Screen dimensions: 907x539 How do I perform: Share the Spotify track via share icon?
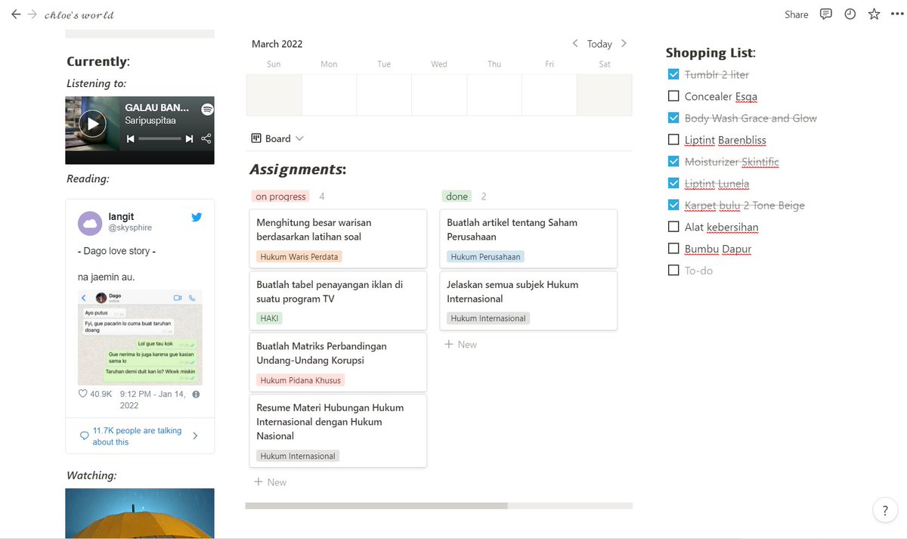tap(206, 139)
